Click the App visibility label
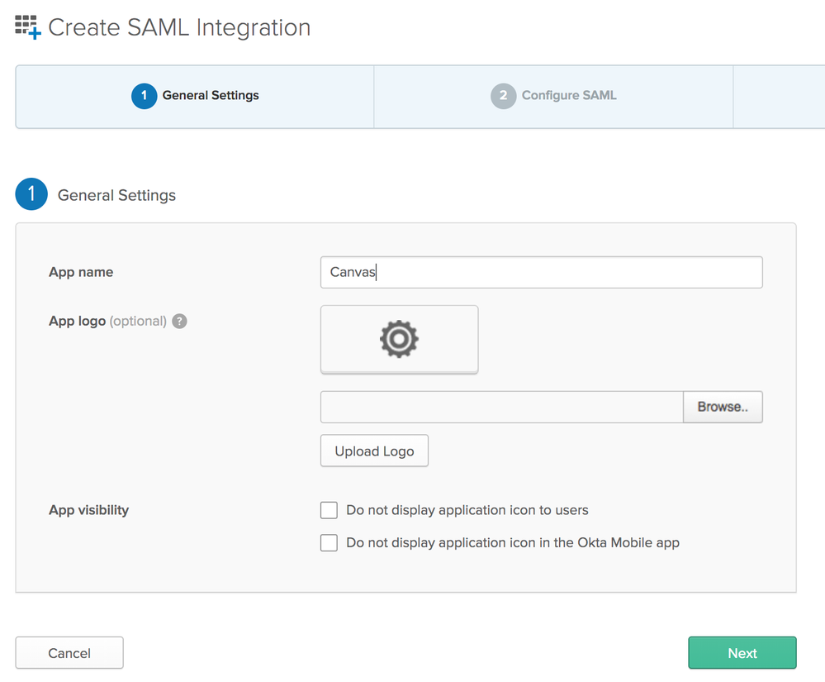This screenshot has width=825, height=682. coord(89,510)
